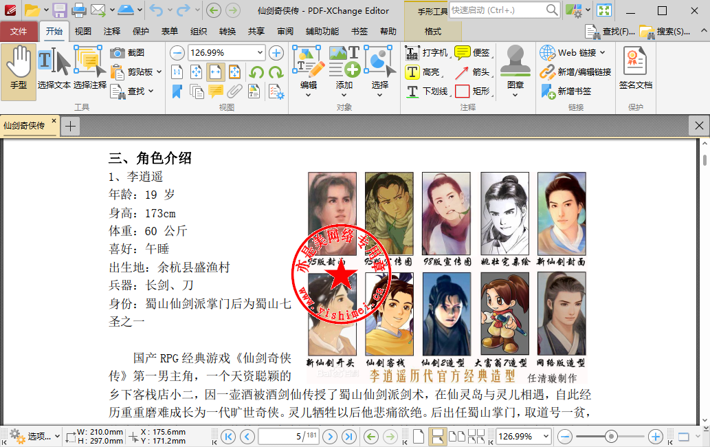Close the 仙剑奇侠传 document tab
Screen dimensions: 710x447
[x=54, y=120]
